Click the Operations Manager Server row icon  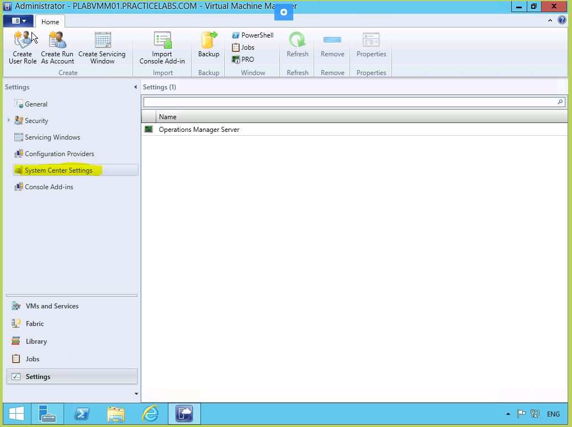point(149,129)
